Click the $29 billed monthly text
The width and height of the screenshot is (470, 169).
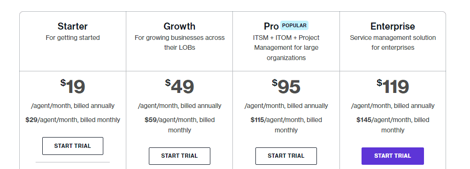pyautogui.click(x=72, y=120)
